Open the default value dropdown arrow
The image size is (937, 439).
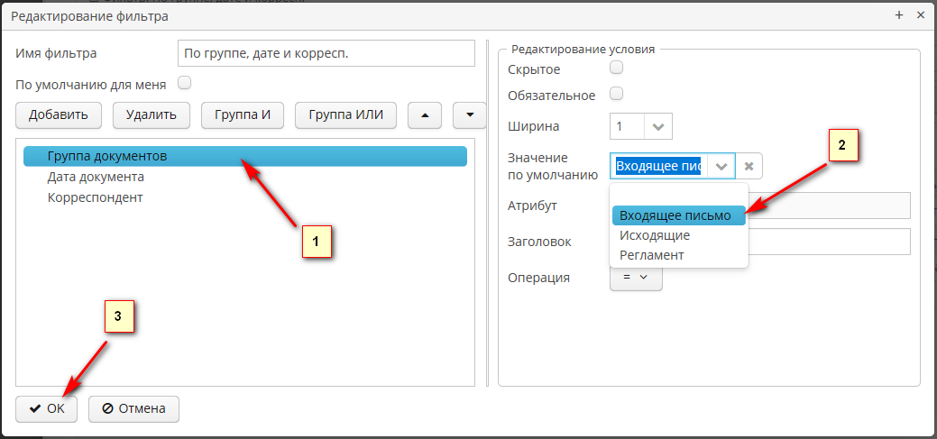click(x=721, y=167)
